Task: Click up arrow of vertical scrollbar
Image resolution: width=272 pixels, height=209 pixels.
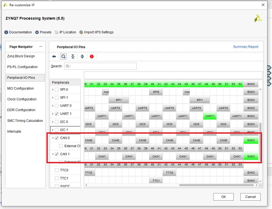Action: click(260, 89)
